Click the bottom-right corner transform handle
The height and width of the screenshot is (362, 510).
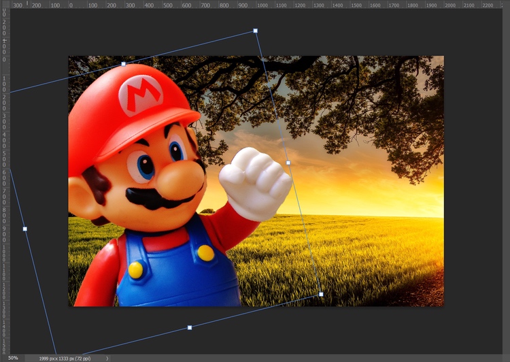pos(321,294)
